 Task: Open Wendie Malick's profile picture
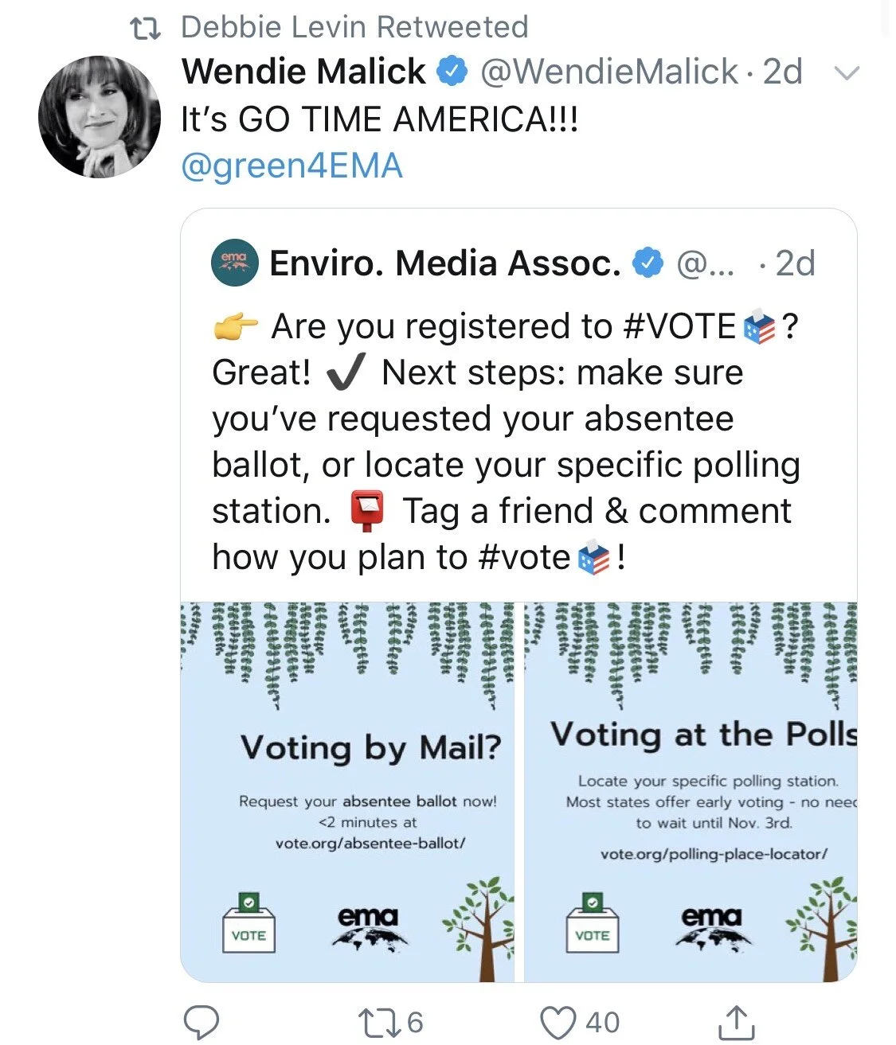click(100, 117)
